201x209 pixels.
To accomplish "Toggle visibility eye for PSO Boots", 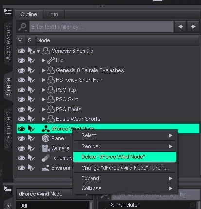I will [21, 109].
